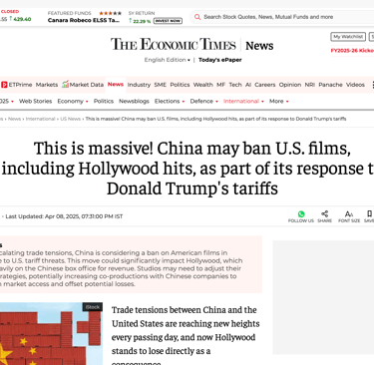This screenshot has width=374, height=365.
Task: Open the Markets menu item
Action: (x=47, y=85)
